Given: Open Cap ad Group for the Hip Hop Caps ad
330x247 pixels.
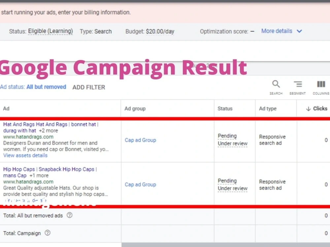Looking at the screenshot, I should (x=140, y=185).
